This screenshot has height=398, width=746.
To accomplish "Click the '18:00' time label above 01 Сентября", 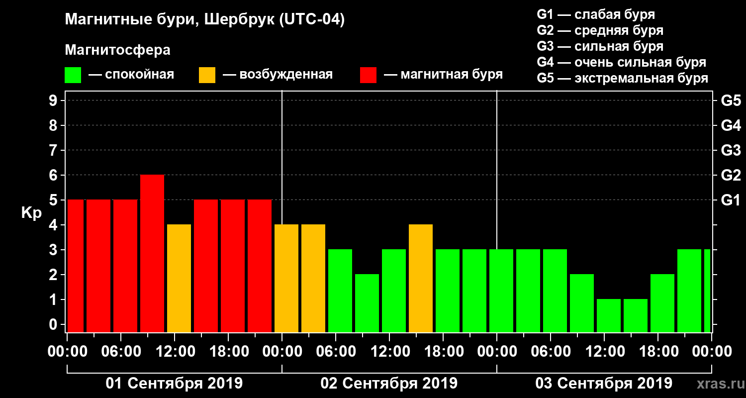I will tap(228, 351).
